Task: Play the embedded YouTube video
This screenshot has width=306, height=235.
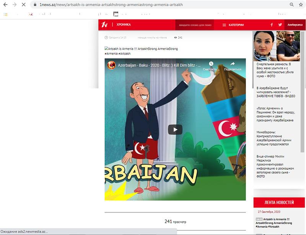Action: click(x=175, y=130)
